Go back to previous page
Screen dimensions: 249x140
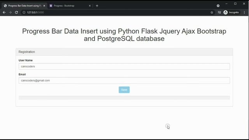[4, 12]
